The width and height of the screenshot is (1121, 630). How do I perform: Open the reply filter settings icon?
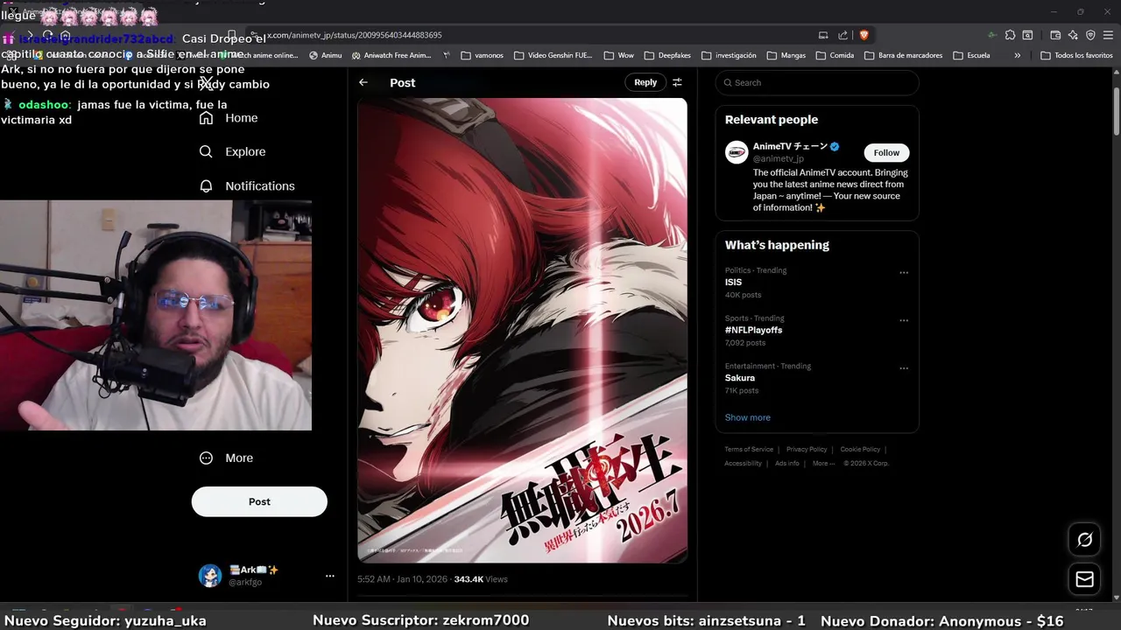pyautogui.click(x=677, y=82)
